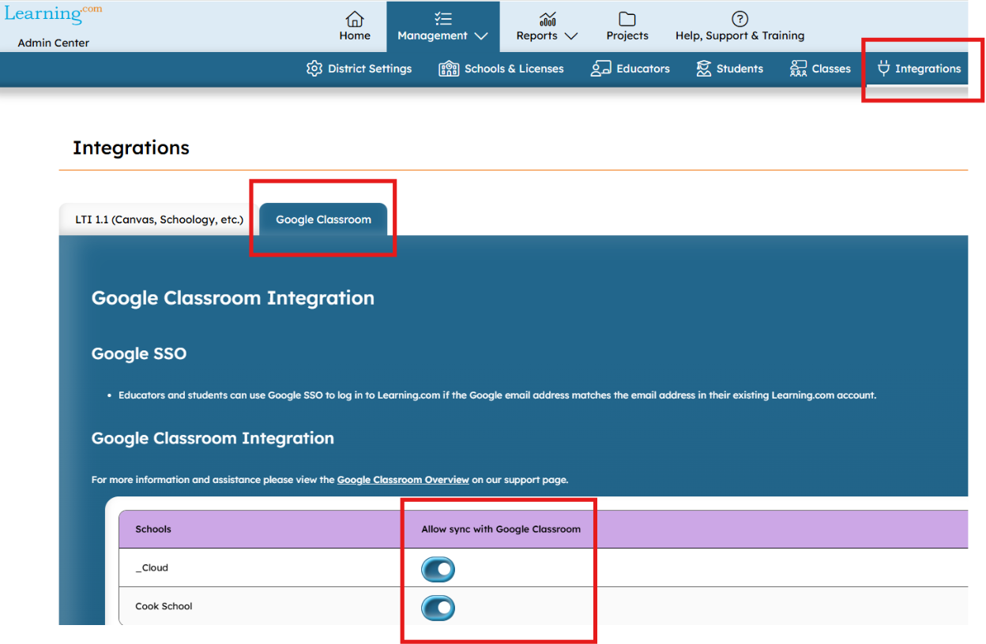Expand the Management navigation chevron
Screen dimensions: 986x644
(x=480, y=36)
